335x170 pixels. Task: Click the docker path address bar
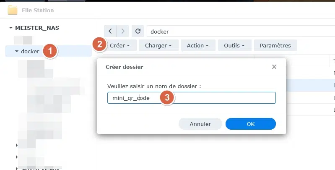pyautogui.click(x=239, y=31)
